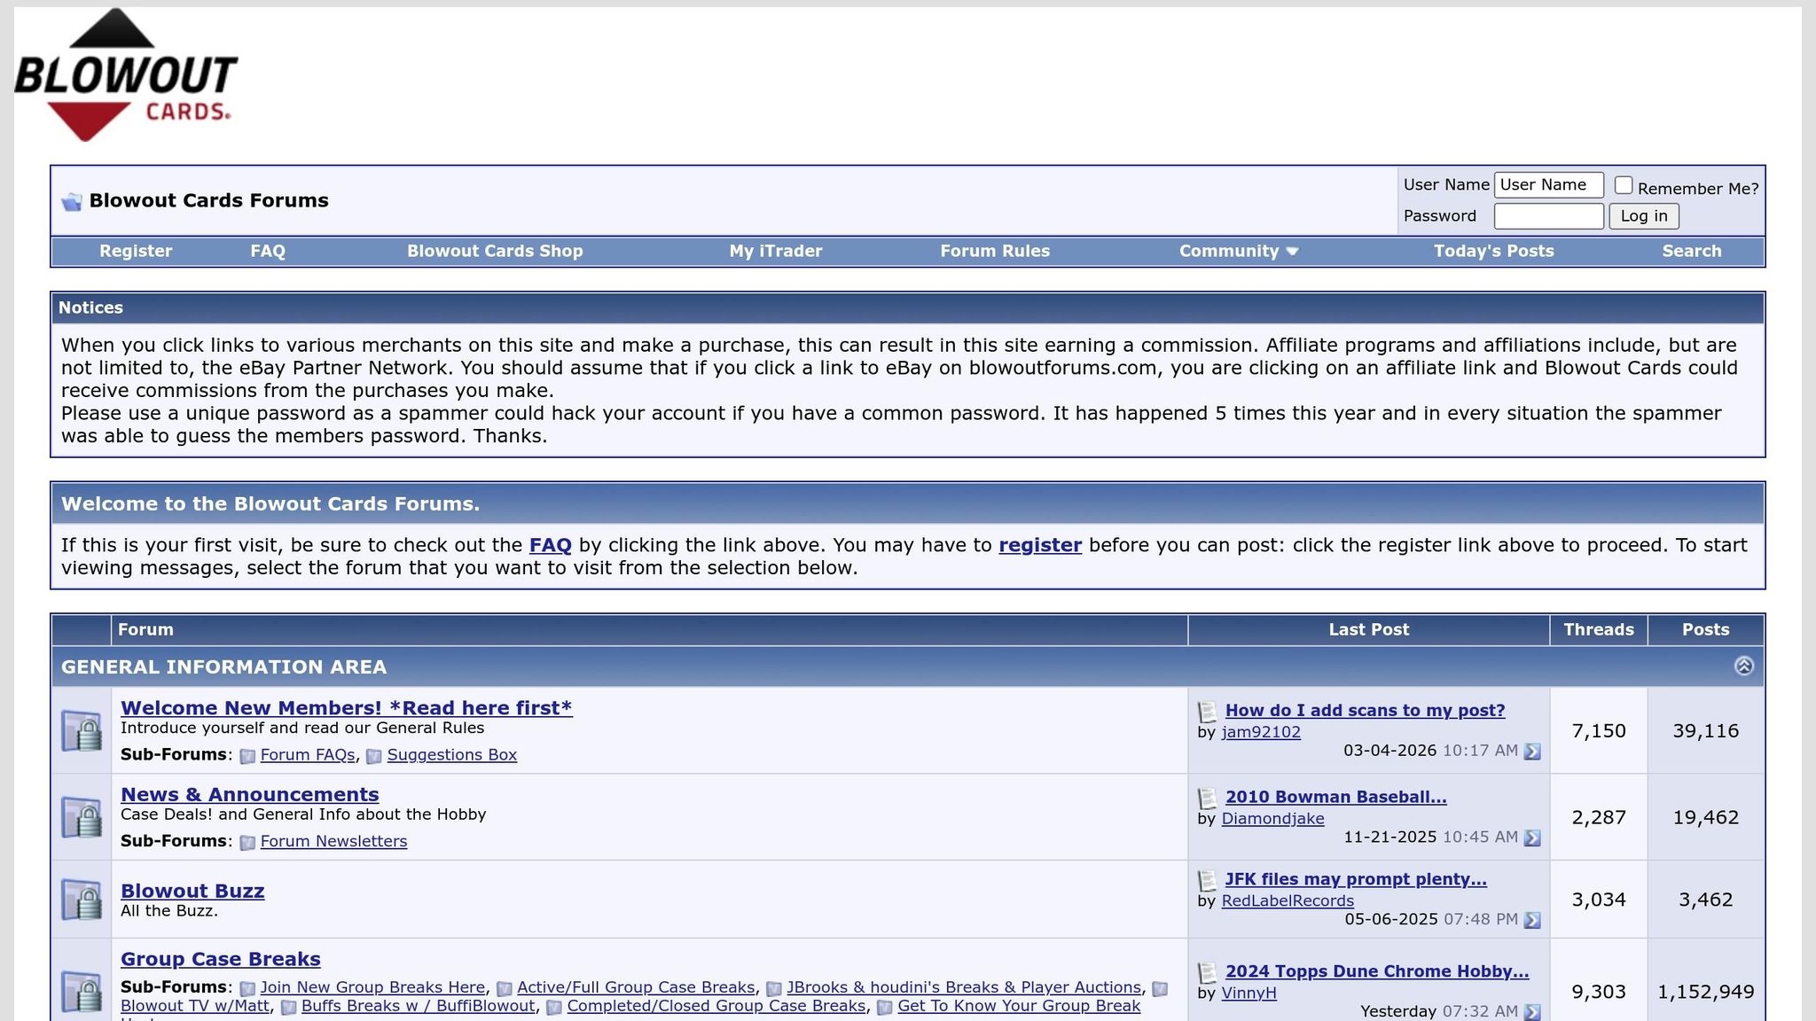Click the locked forum icon beside News & Announcements
1816x1021 pixels.
(x=82, y=817)
